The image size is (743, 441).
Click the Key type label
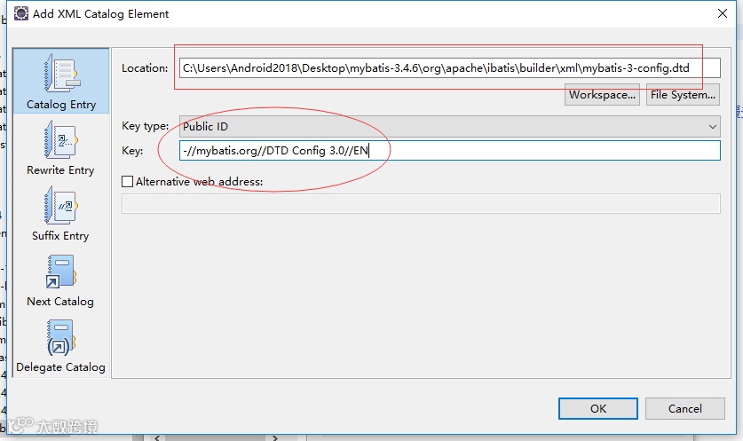tap(145, 126)
